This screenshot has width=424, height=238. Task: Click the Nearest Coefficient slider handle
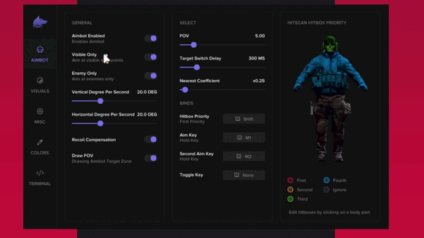pyautogui.click(x=185, y=90)
